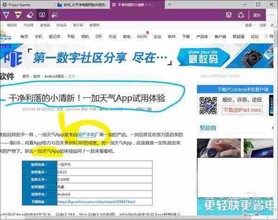This screenshot has height=220, width=278.
Task: Select the Eraser tool
Action: tap(30, 15)
